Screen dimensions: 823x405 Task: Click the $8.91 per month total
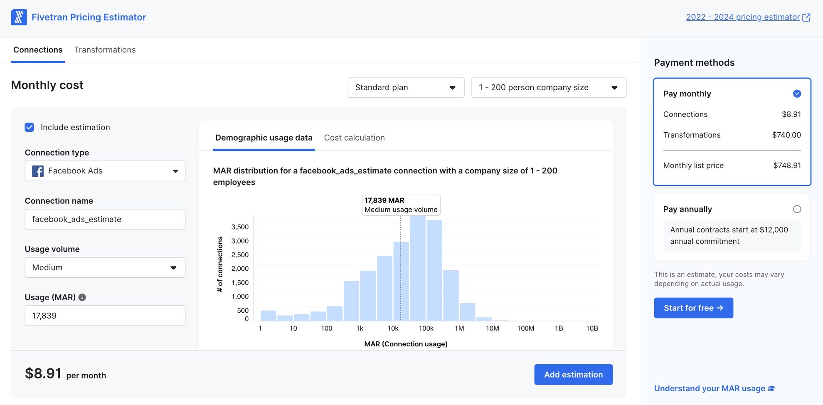65,374
